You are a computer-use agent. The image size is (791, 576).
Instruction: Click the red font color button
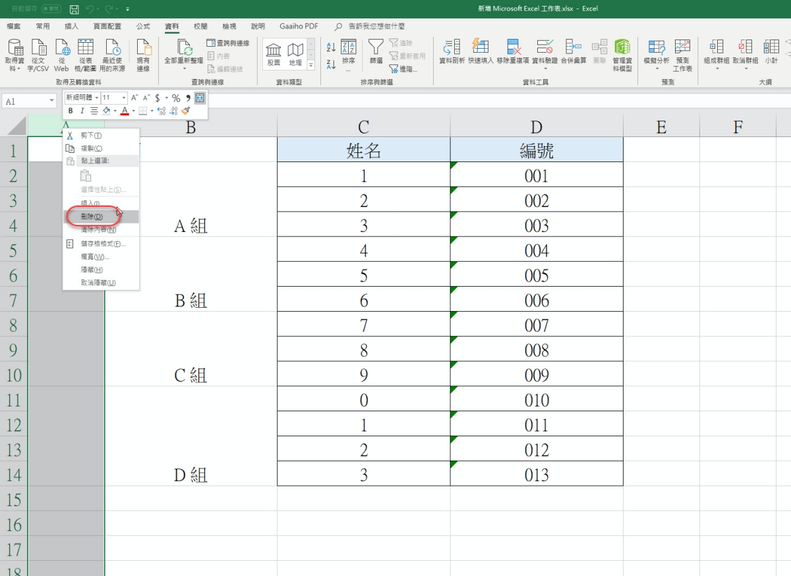tap(125, 111)
